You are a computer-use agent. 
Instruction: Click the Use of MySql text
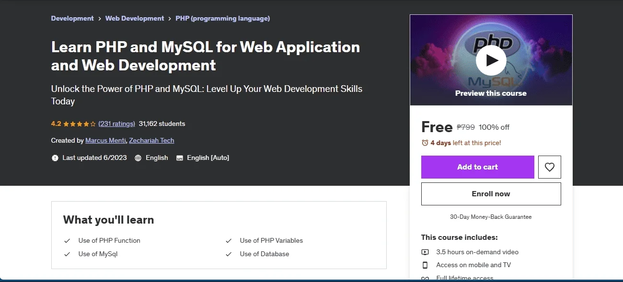(98, 254)
